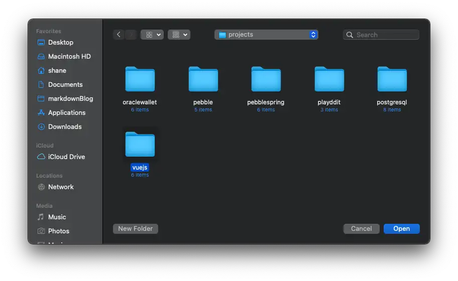Click the "Photos" sidebar label
Viewport: 458px width, 281px height.
pos(59,231)
